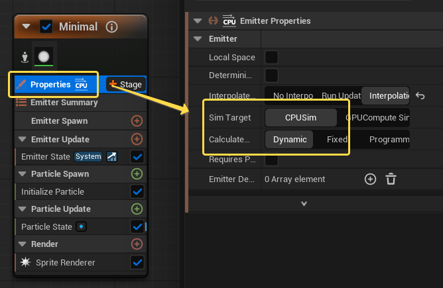
Task: Add a module to Emitter Update
Action: click(x=137, y=139)
